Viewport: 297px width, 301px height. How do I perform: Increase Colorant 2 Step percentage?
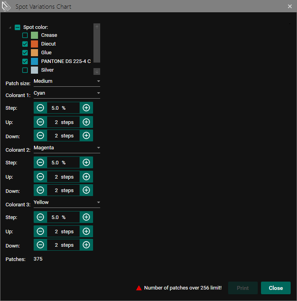pos(86,163)
